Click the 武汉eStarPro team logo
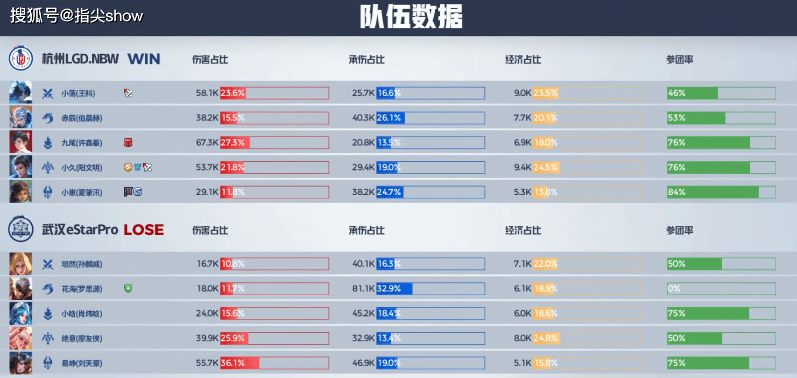 point(20,230)
